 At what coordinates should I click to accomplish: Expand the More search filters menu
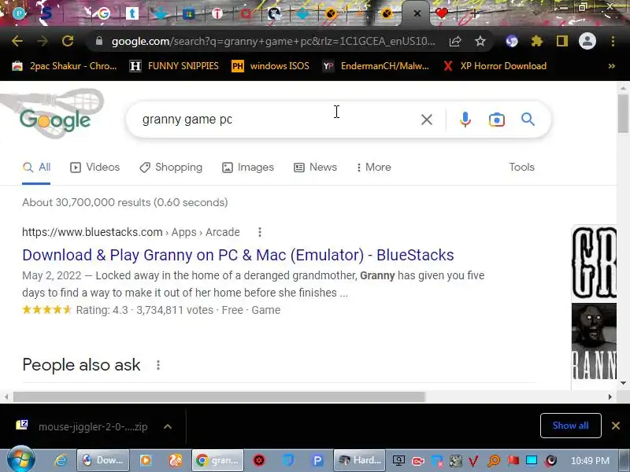373,168
